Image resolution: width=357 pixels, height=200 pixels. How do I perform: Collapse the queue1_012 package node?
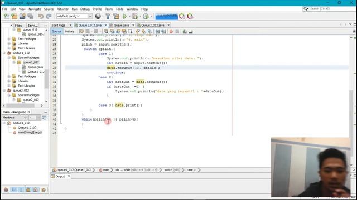[14, 62]
